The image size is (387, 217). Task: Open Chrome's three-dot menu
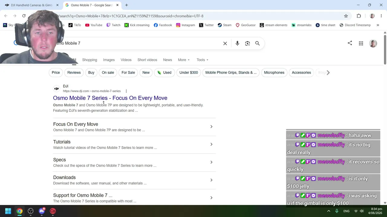(x=381, y=16)
